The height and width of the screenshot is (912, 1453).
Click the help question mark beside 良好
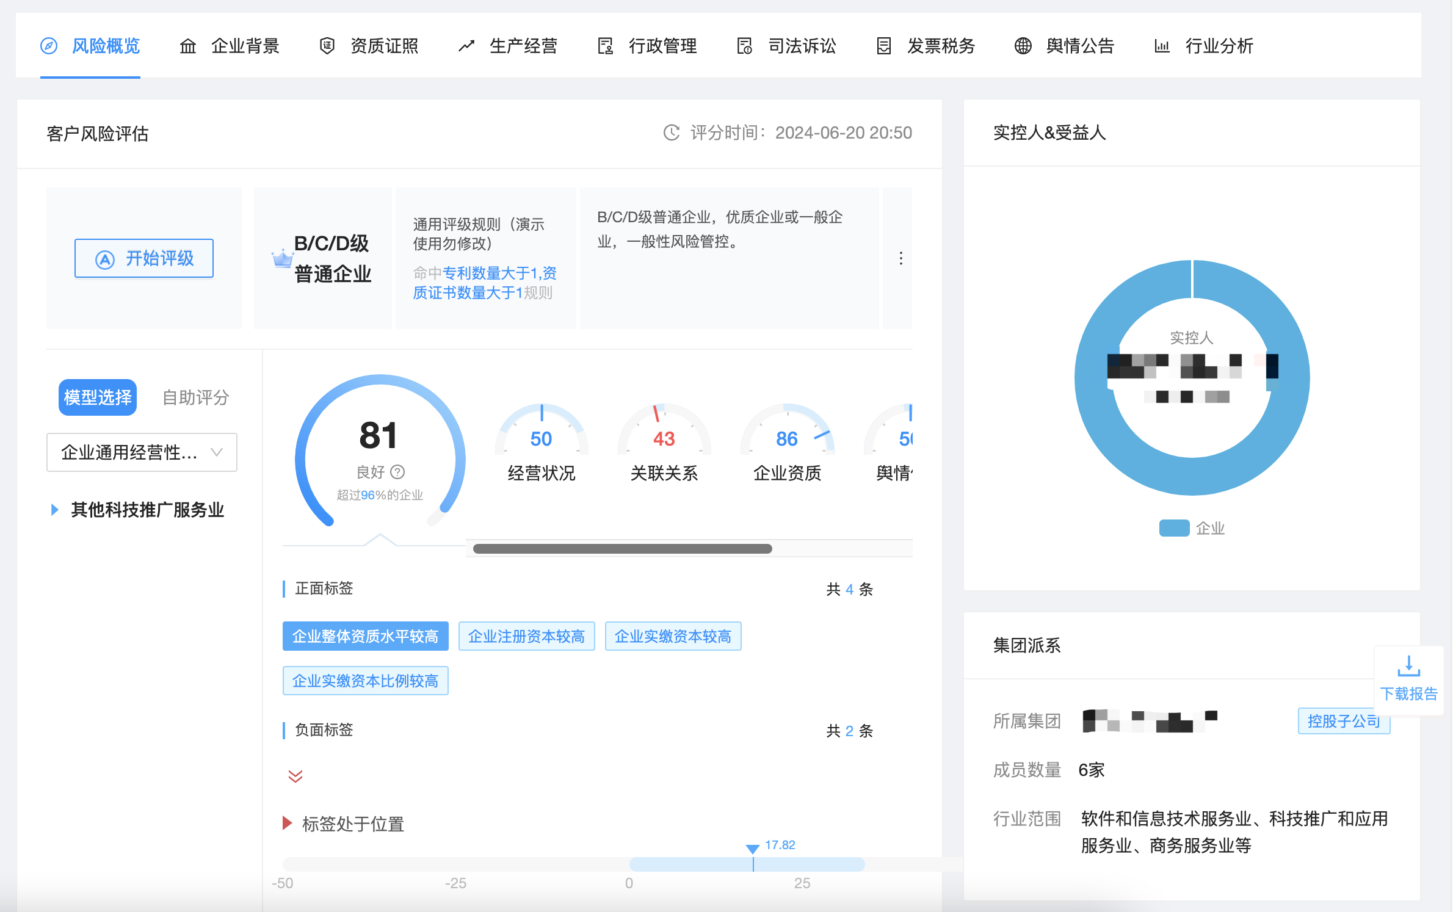(x=397, y=472)
